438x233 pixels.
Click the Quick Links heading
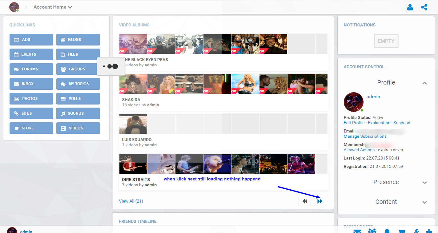coord(22,25)
